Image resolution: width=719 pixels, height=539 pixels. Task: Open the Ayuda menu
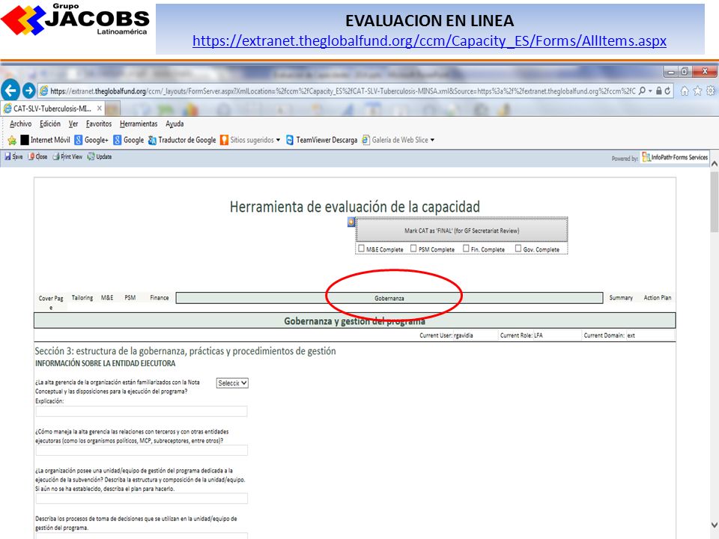175,124
